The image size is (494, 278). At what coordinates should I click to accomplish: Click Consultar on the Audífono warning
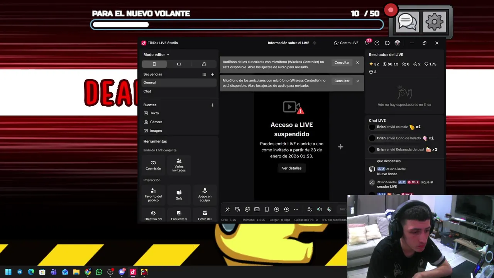tap(342, 63)
